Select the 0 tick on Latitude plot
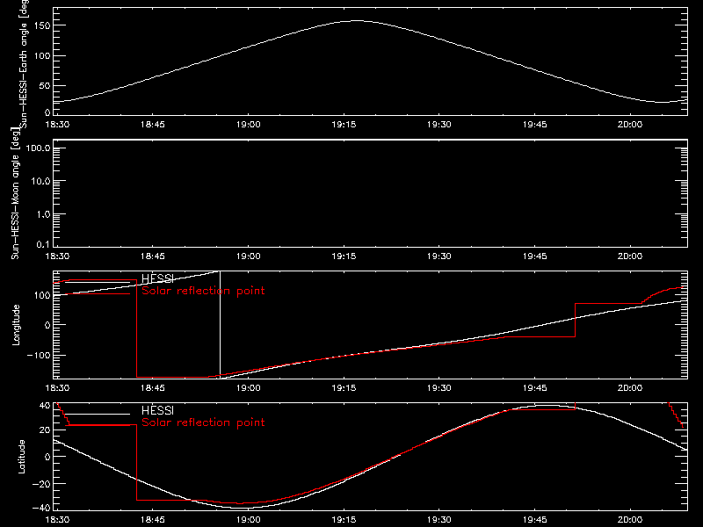Screen dimensions: 703x527 click(x=47, y=457)
